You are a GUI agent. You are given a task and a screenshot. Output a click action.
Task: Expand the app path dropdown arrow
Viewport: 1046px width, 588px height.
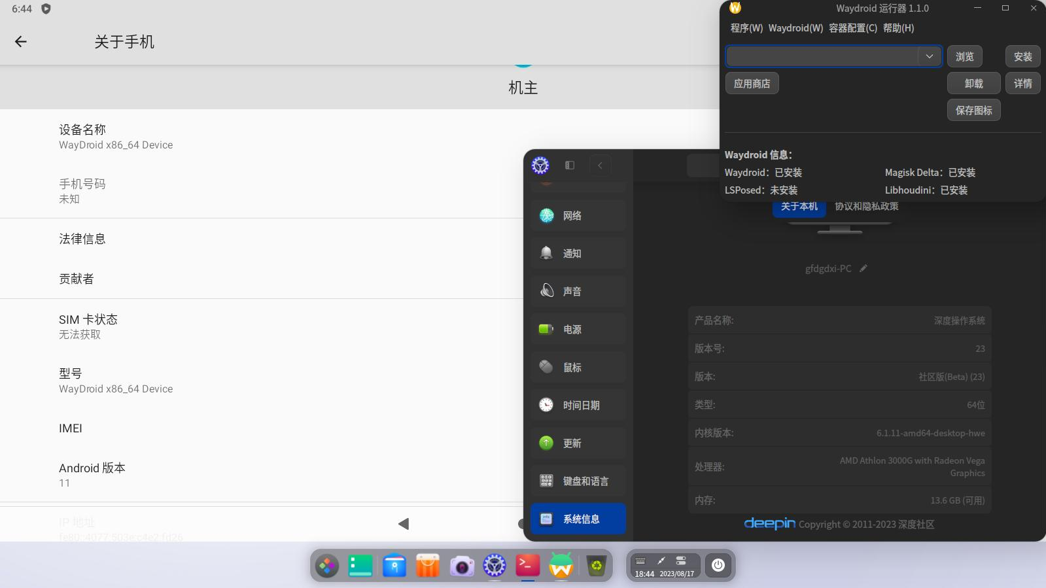click(929, 56)
